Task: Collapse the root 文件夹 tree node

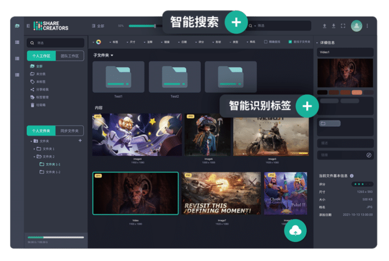Action: (31, 141)
